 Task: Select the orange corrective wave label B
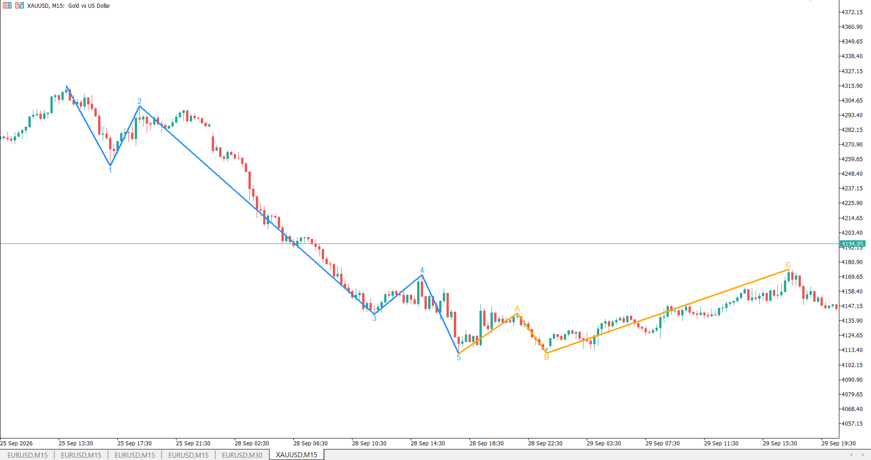point(546,357)
